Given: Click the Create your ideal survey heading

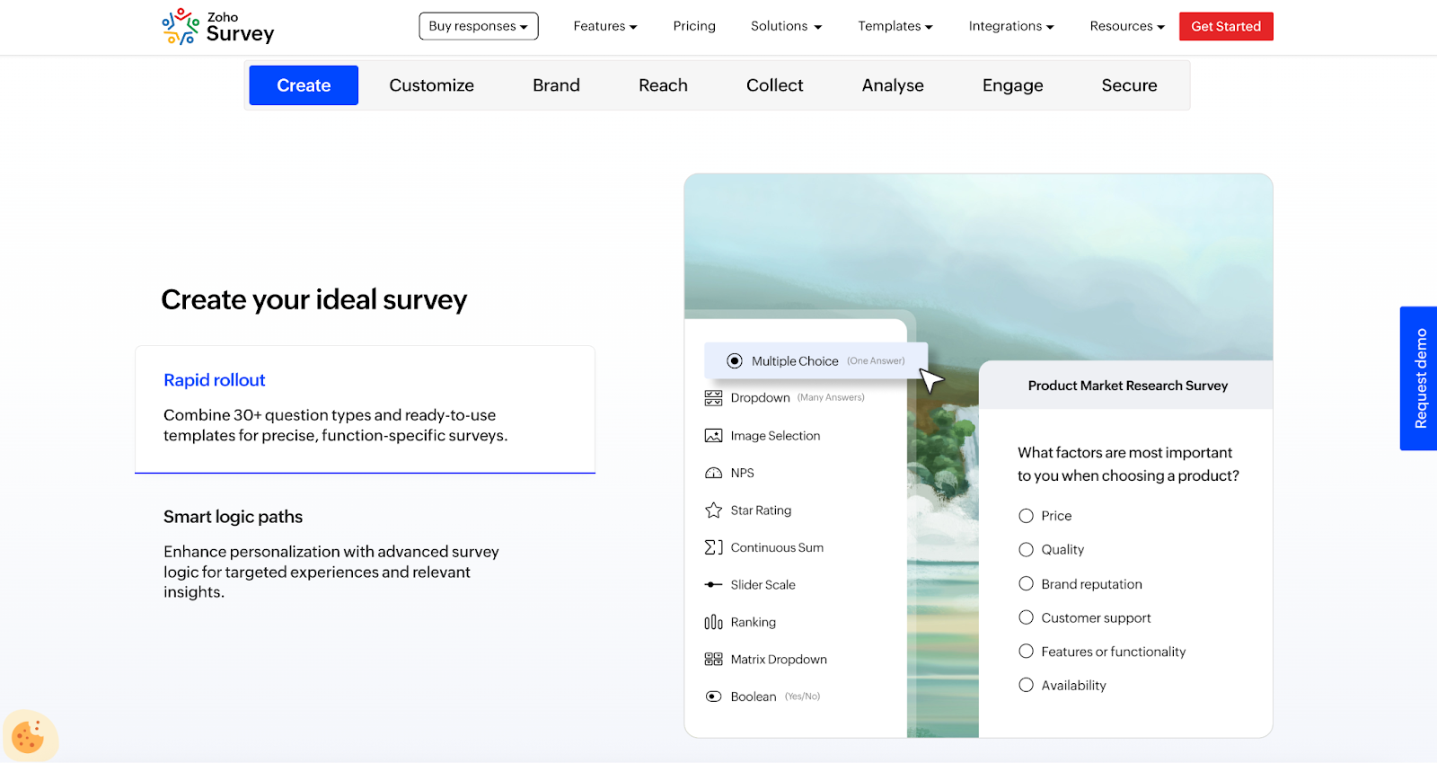Looking at the screenshot, I should coord(314,299).
